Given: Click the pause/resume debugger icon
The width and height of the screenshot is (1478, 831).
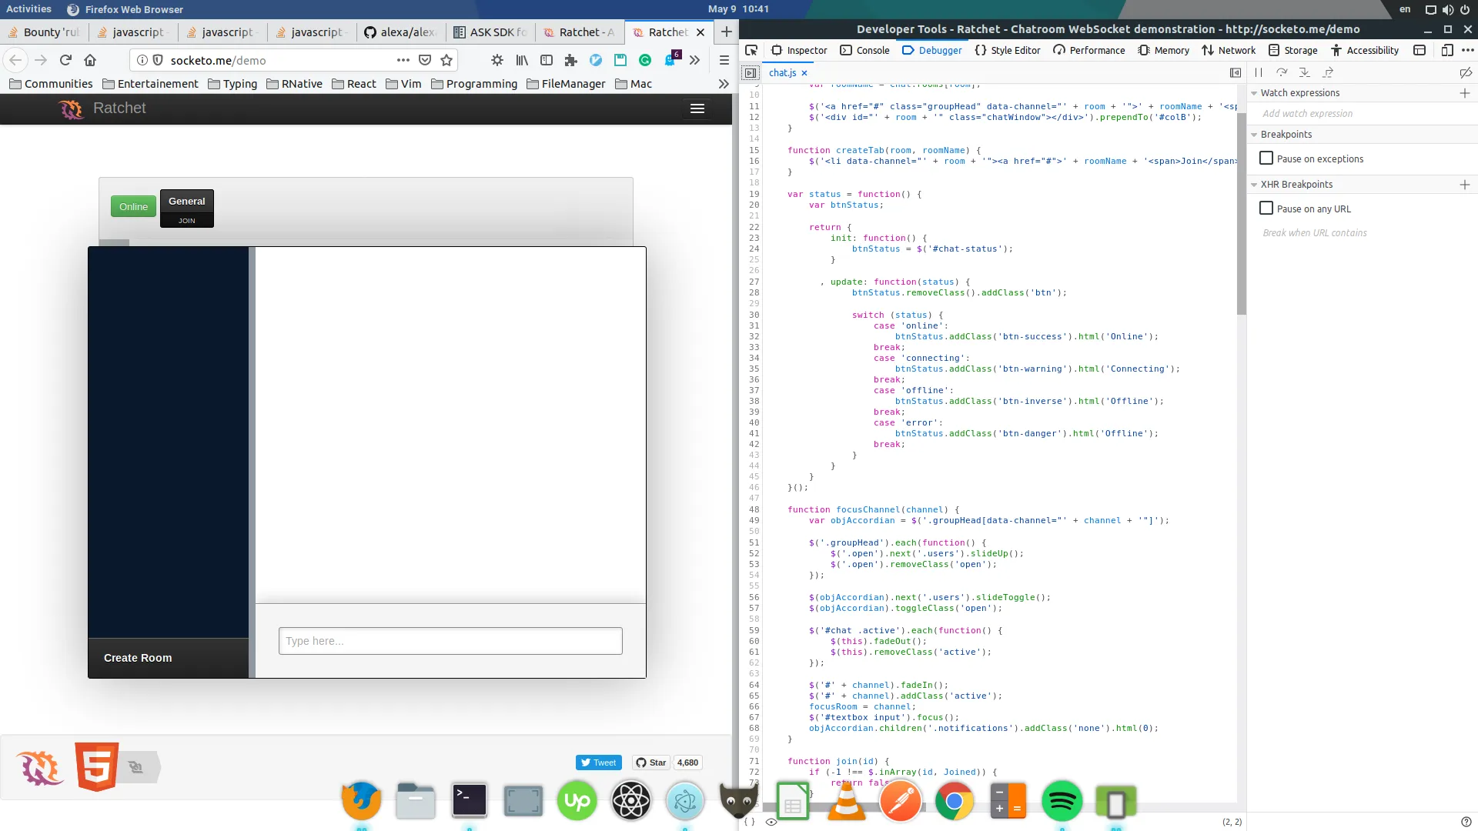Looking at the screenshot, I should 1259,72.
